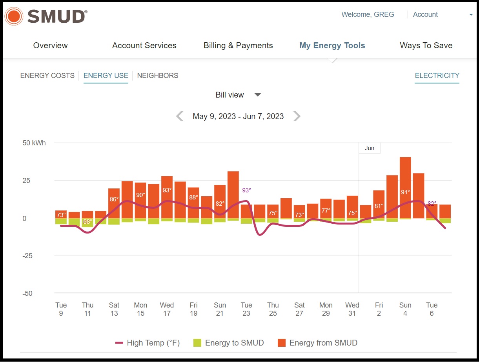479x362 pixels.
Task: Switch to Neighbors tab
Action: pos(157,76)
